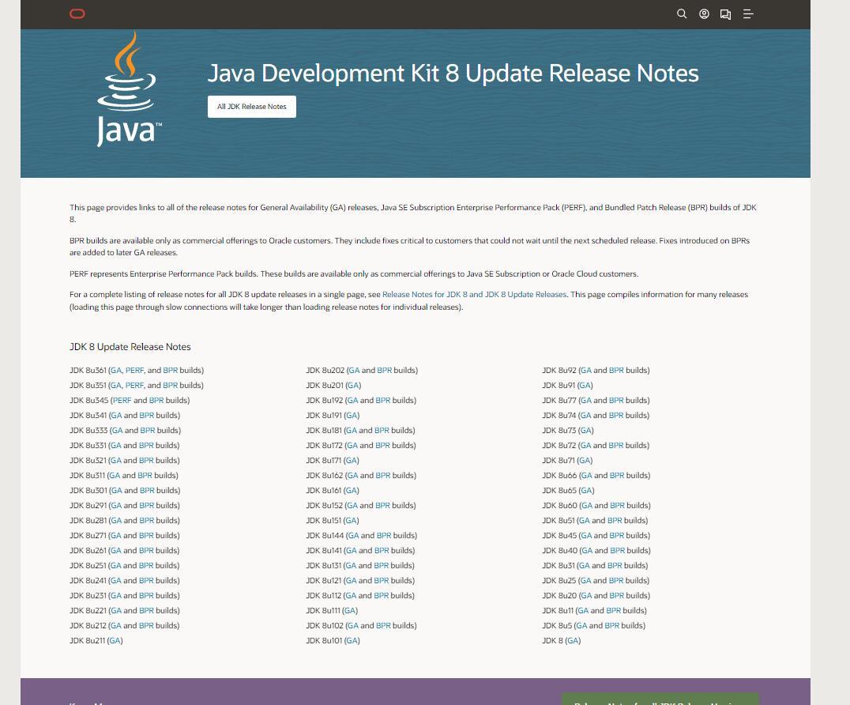Open the account profile icon
Image resolution: width=850 pixels, height=705 pixels.
pos(704,14)
